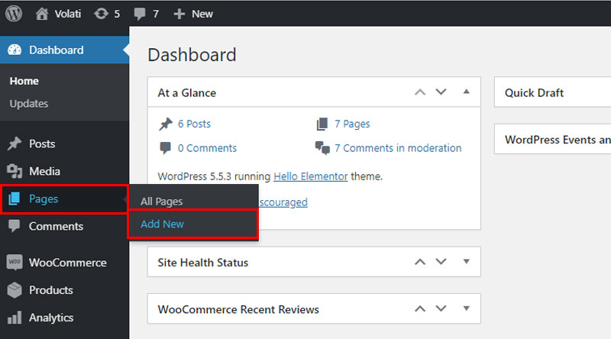Viewport: 611px width, 339px height.
Task: Click the Quick Draft widget header
Action: (x=552, y=92)
